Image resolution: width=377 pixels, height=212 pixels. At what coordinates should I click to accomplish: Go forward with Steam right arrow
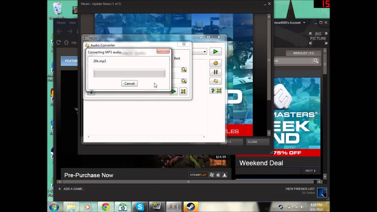pyautogui.click(x=70, y=31)
